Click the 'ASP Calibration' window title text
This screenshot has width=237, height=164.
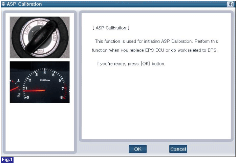(24, 4)
